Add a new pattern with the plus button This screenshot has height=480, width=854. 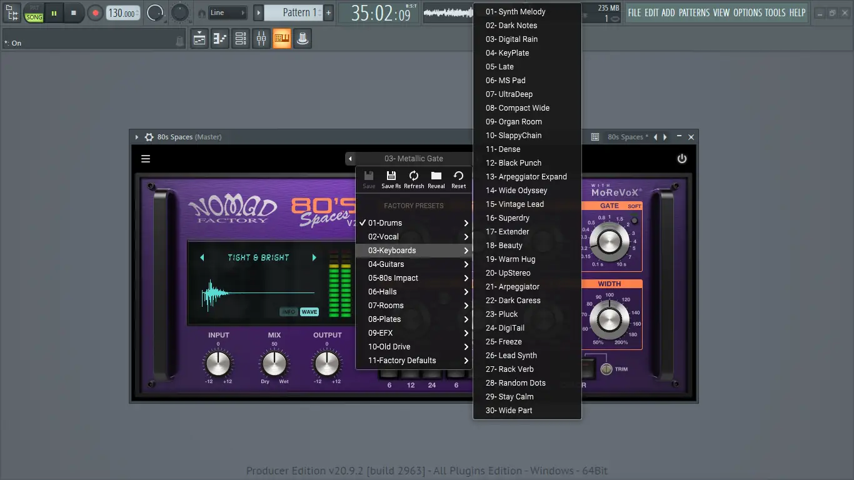tap(329, 12)
